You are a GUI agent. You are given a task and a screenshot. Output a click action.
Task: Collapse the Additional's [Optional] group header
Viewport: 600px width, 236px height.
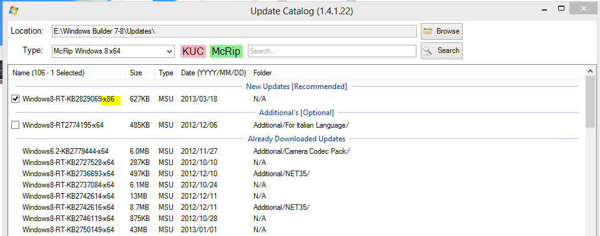click(x=297, y=113)
